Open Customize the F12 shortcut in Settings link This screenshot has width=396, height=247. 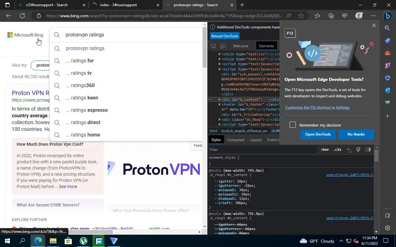317,107
